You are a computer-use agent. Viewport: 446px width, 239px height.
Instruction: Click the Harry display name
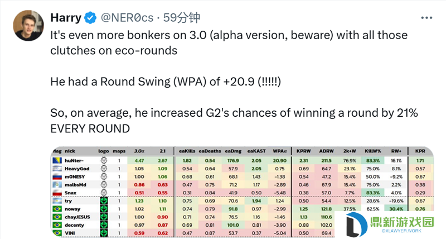coord(66,18)
